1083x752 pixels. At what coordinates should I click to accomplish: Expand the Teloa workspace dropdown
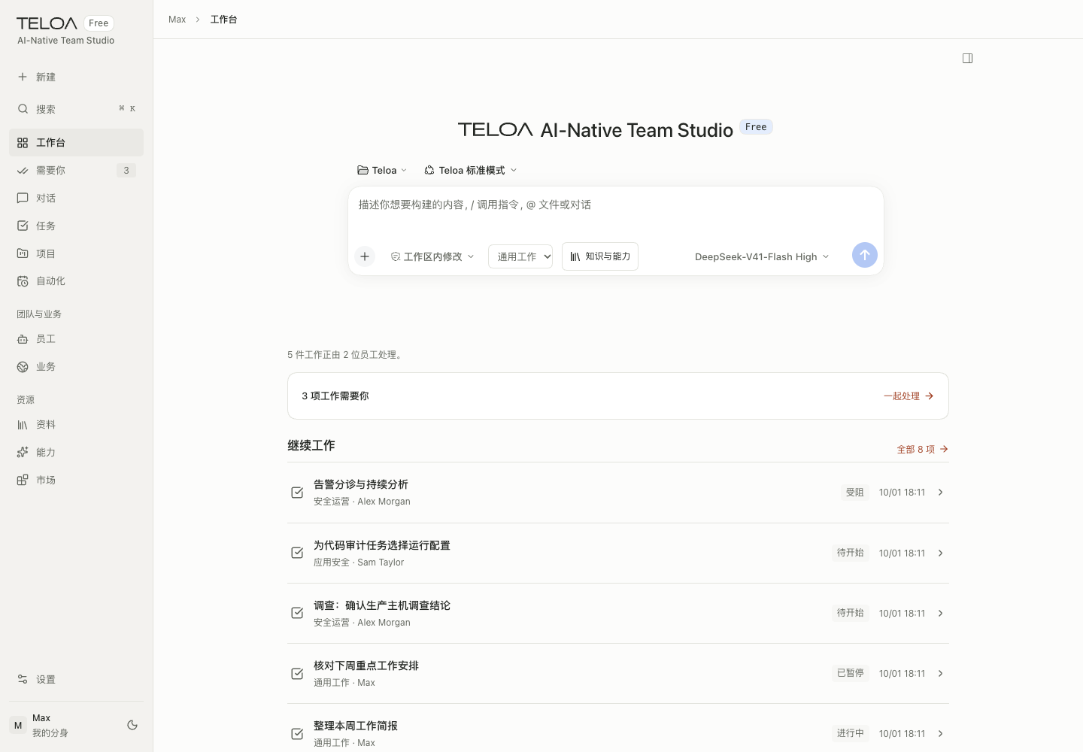pos(382,170)
